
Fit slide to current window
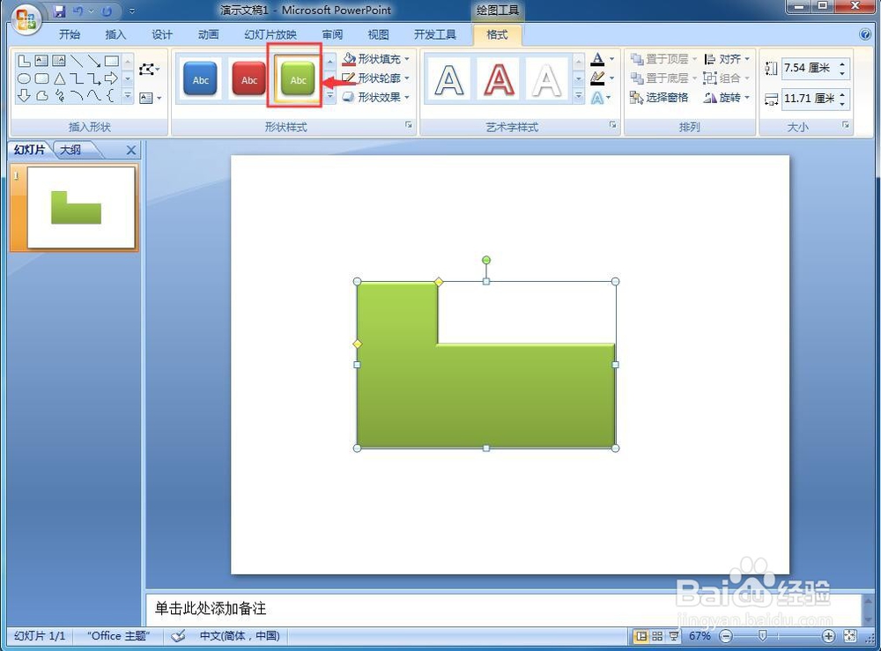pos(850,636)
